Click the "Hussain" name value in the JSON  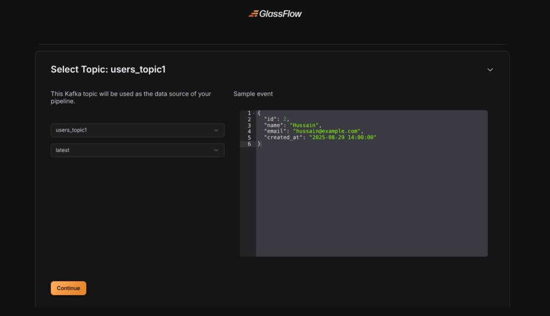pyautogui.click(x=305, y=125)
